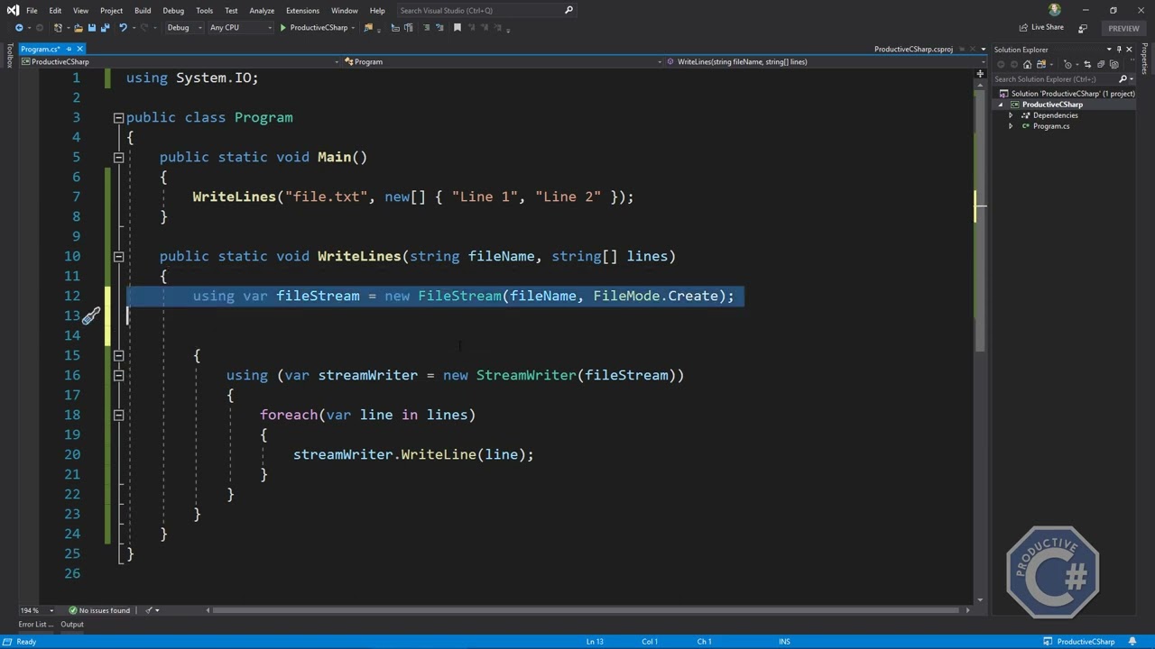The width and height of the screenshot is (1155, 649).
Task: Pin the Program.cs tab
Action: 69,49
